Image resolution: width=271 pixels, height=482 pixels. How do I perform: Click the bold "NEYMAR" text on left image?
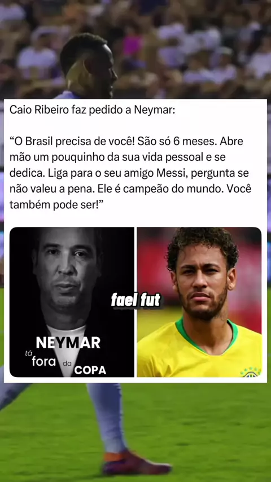pos(68,343)
